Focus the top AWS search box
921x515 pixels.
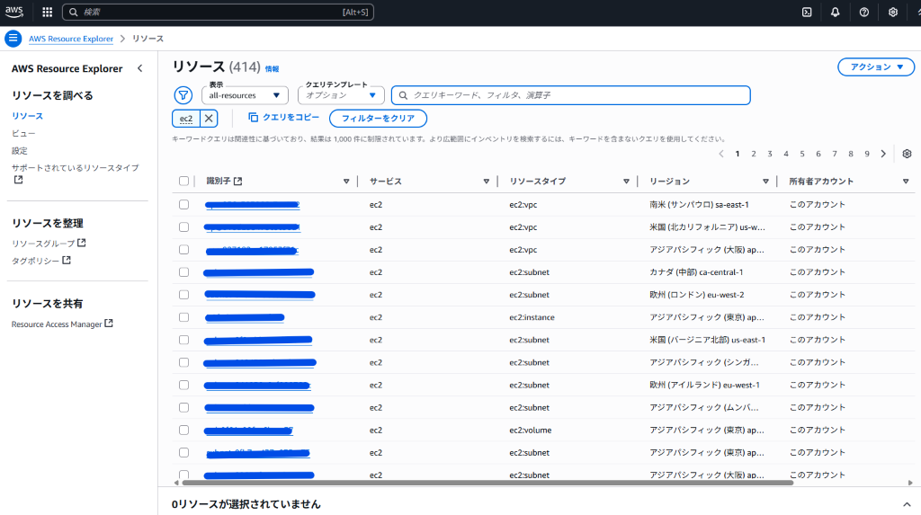click(x=218, y=12)
